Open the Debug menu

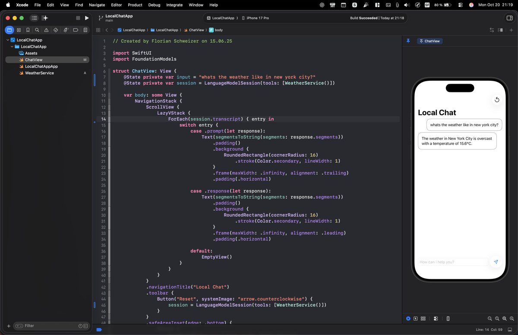click(x=154, y=5)
